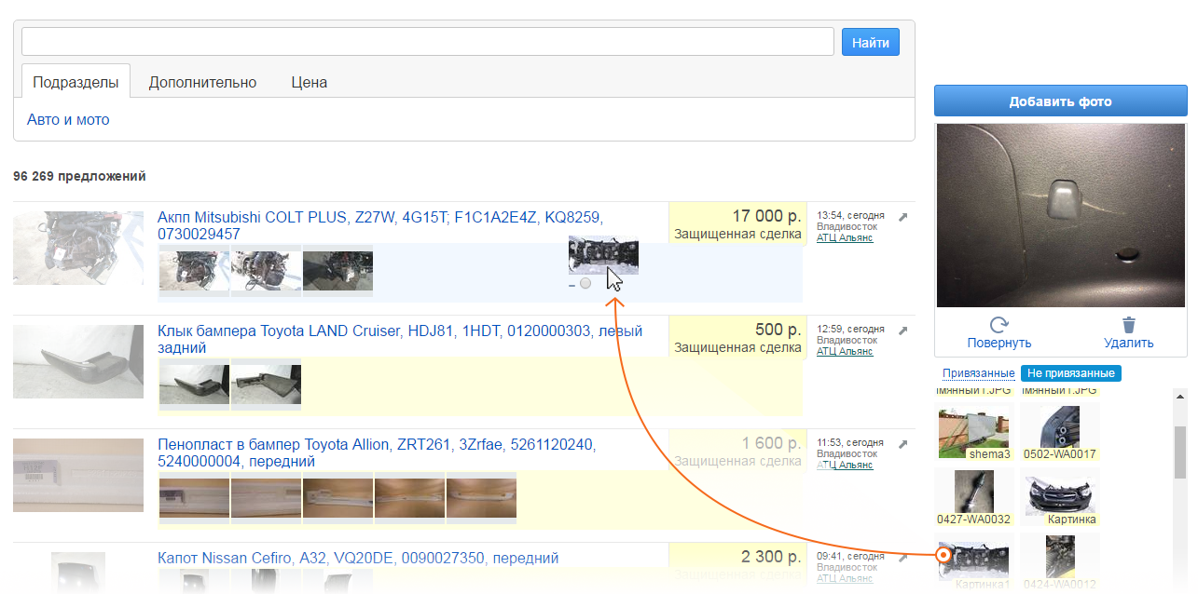Select the Не привязанные photos filter
The width and height of the screenshot is (1198, 594).
pyautogui.click(x=1071, y=373)
